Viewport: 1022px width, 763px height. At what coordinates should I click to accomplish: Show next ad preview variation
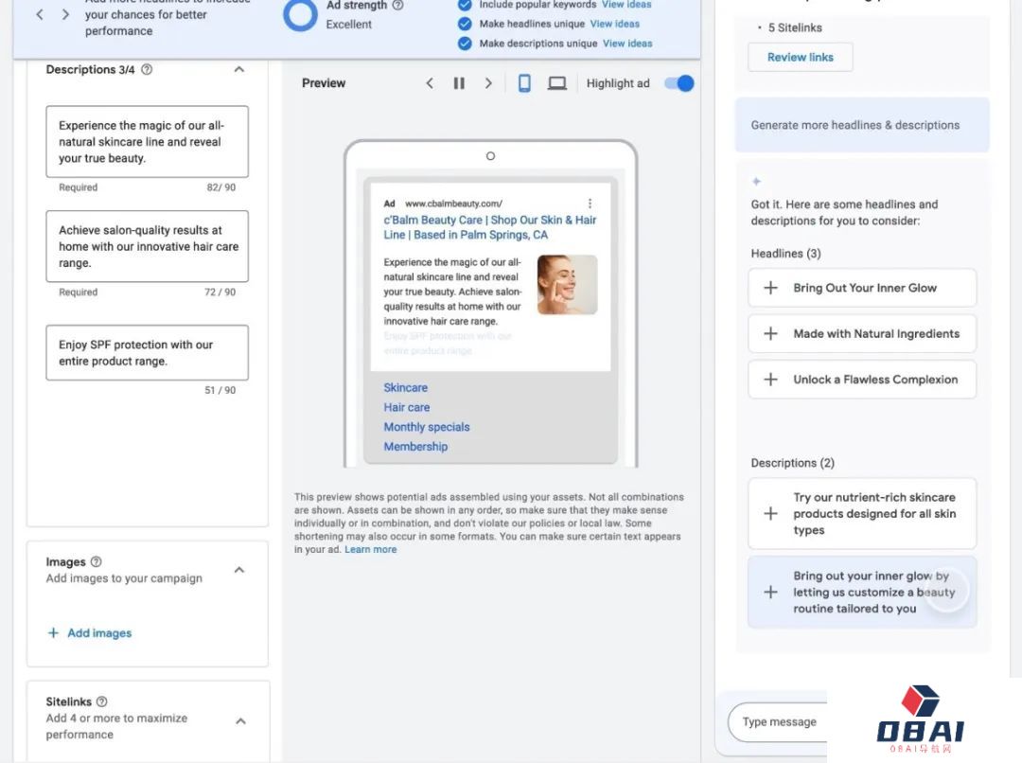pos(488,83)
